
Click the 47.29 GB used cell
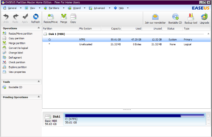click(136, 40)
